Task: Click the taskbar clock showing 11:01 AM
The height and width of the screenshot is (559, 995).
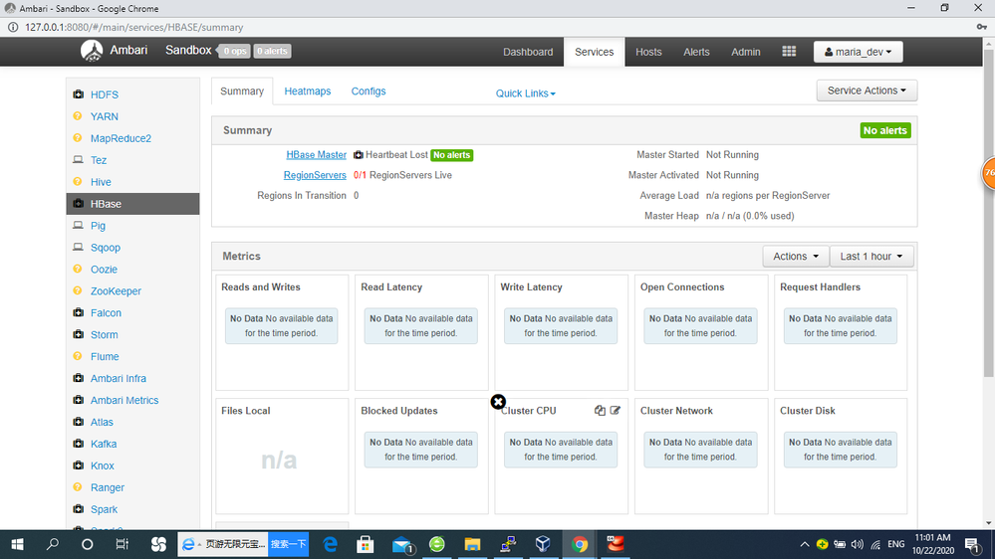Action: (x=932, y=544)
